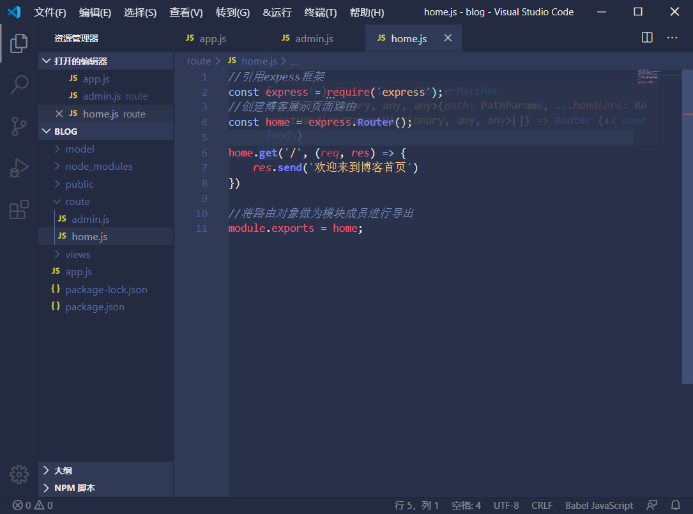Open the editor more actions ellipsis
This screenshot has height=514, width=693.
pos(672,38)
